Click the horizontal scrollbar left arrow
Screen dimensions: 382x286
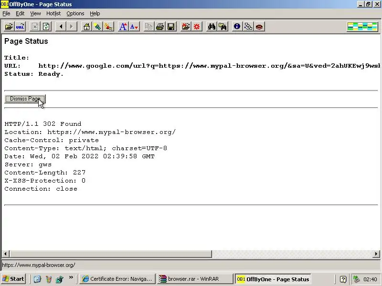coord(5,254)
